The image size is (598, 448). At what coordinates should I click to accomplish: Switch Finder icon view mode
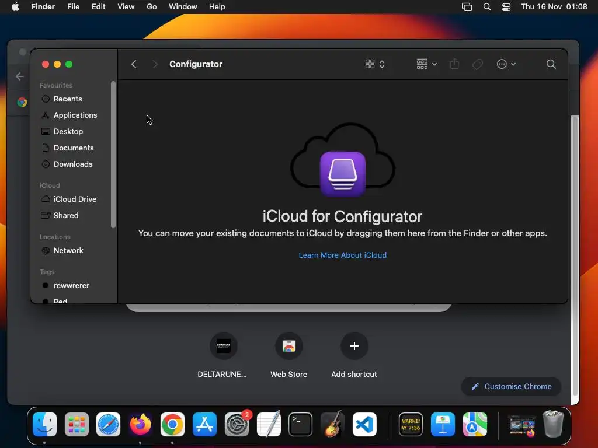374,64
